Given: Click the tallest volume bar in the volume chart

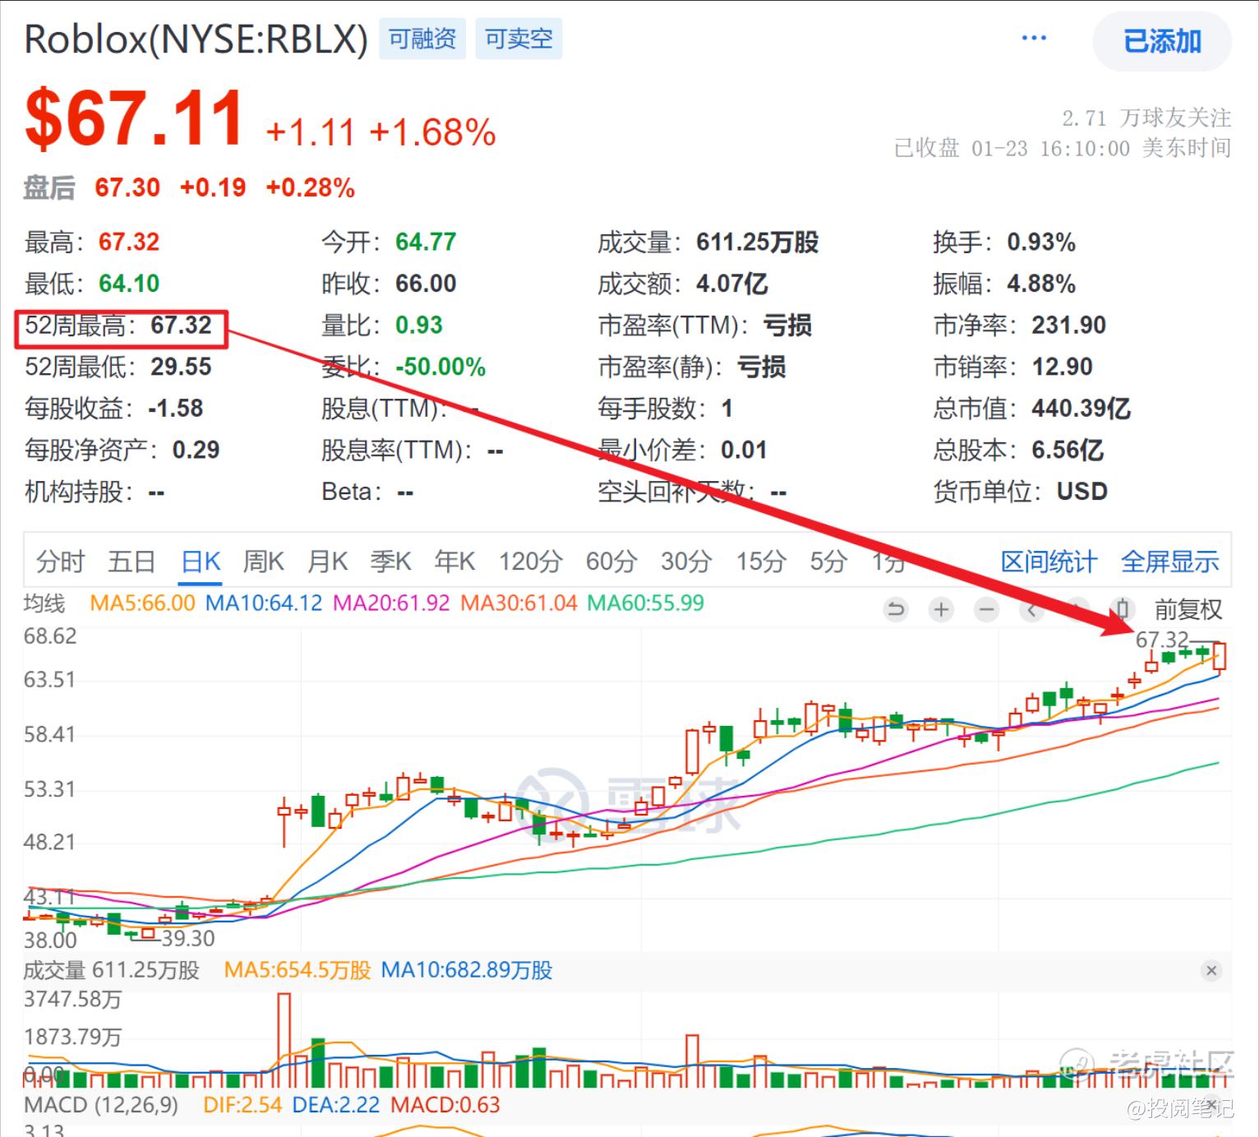Looking at the screenshot, I should [x=284, y=1039].
